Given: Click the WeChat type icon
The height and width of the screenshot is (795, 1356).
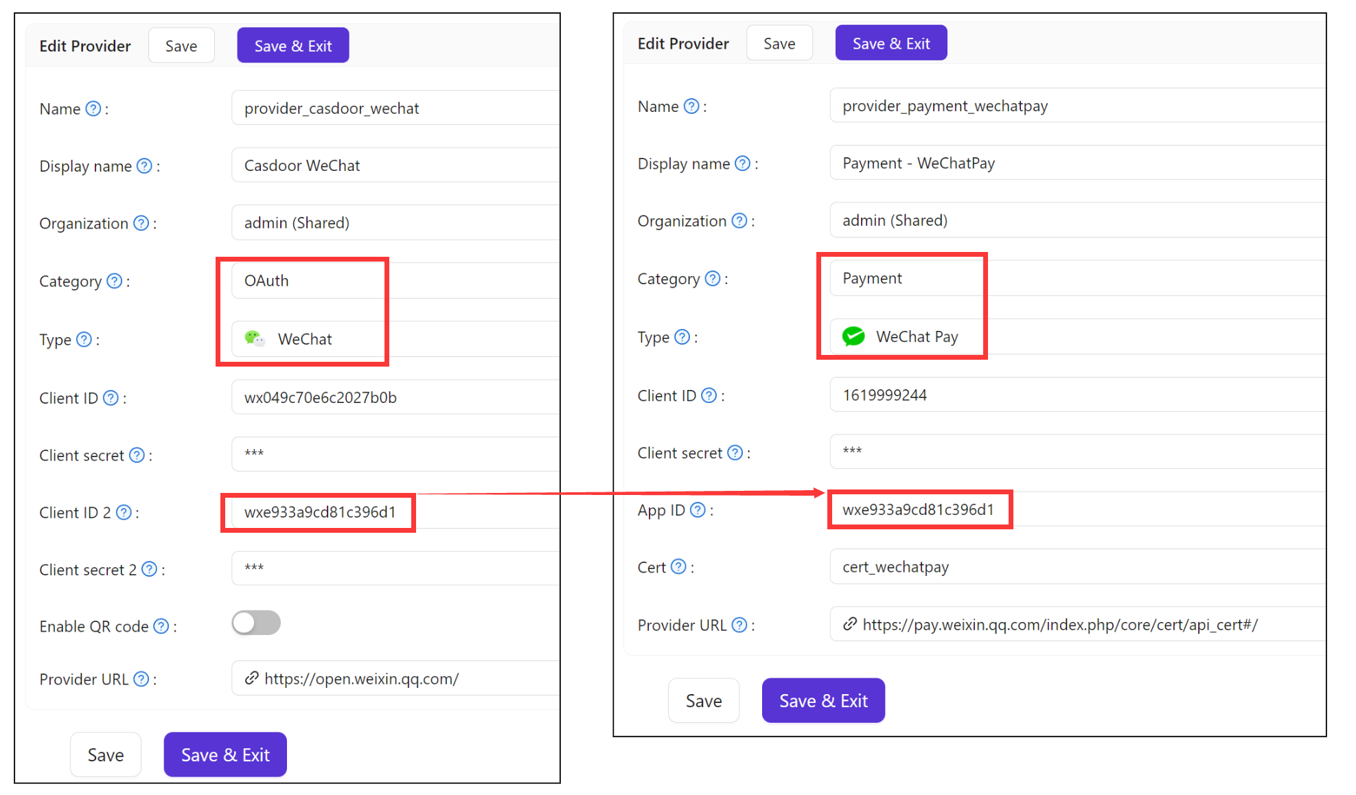Looking at the screenshot, I should 253,338.
